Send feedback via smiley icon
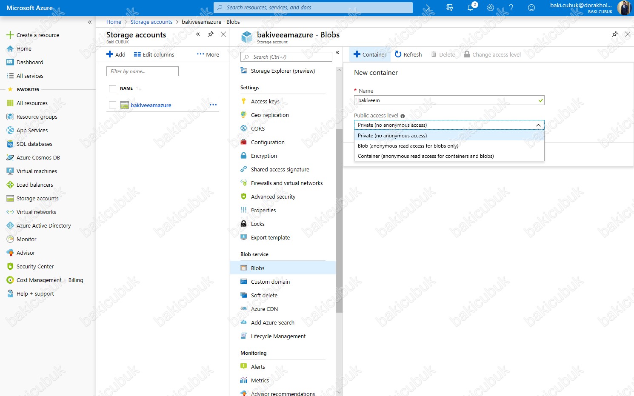 pyautogui.click(x=531, y=8)
